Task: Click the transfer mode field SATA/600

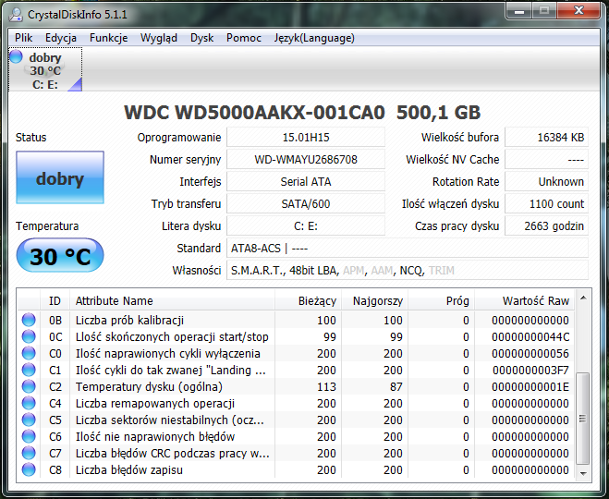Action: (306, 203)
